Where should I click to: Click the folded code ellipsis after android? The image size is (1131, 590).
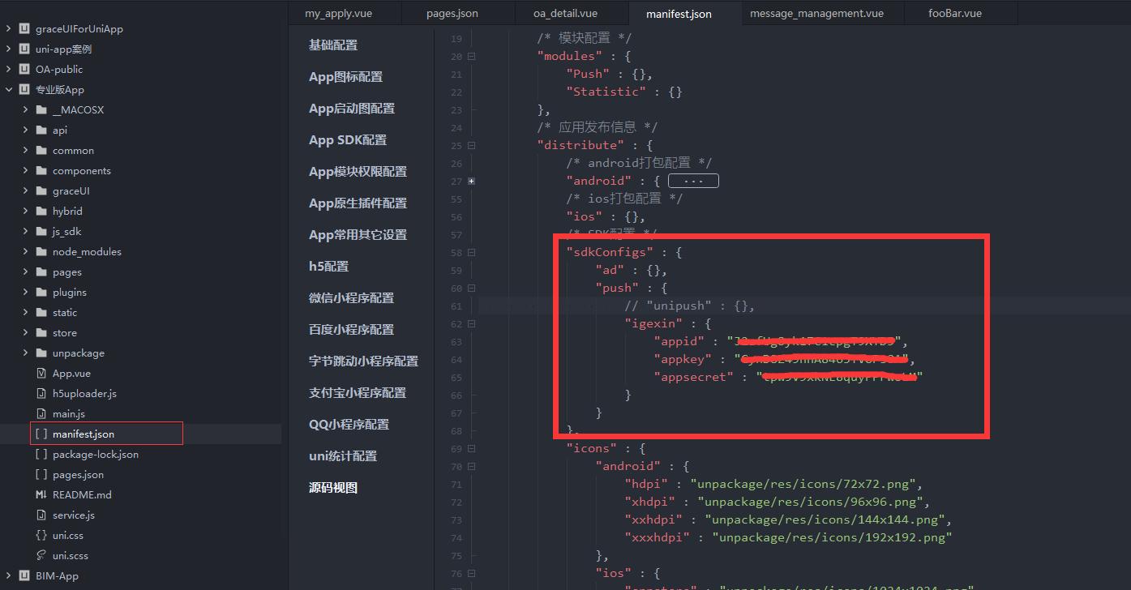pyautogui.click(x=693, y=181)
